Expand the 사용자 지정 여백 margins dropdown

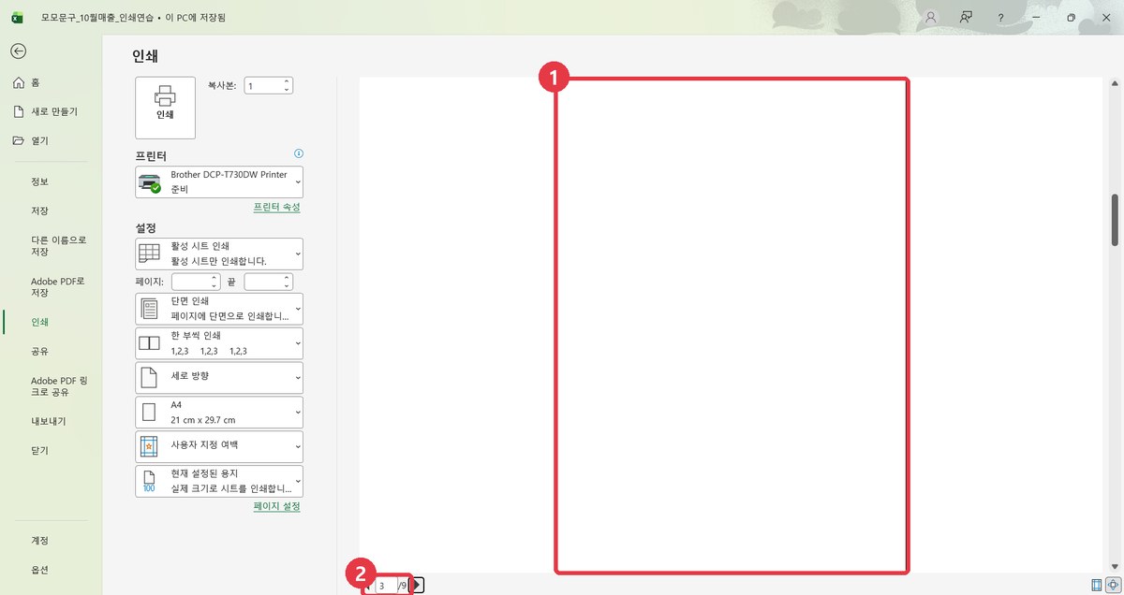click(219, 446)
